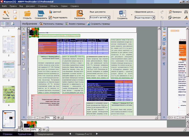This screenshot has width=189, height=137.
Task: Click Сохранить страницу button
Action: (x=99, y=24)
